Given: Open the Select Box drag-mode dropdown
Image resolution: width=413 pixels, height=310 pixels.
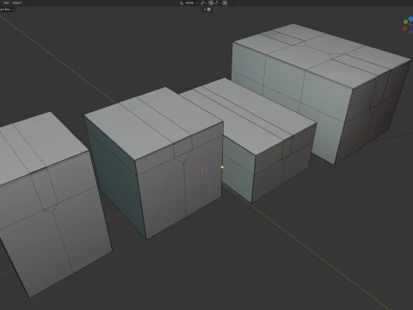Looking at the screenshot, I should point(7,9).
